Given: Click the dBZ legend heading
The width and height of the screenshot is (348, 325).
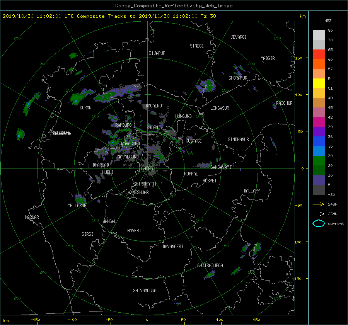Looking at the screenshot, I should [x=328, y=21].
